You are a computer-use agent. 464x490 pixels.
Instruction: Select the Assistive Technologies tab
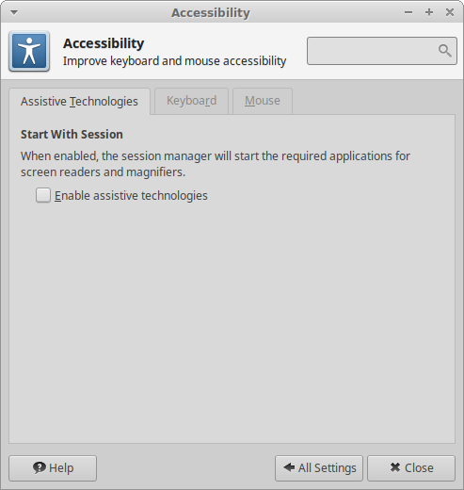[x=79, y=102]
